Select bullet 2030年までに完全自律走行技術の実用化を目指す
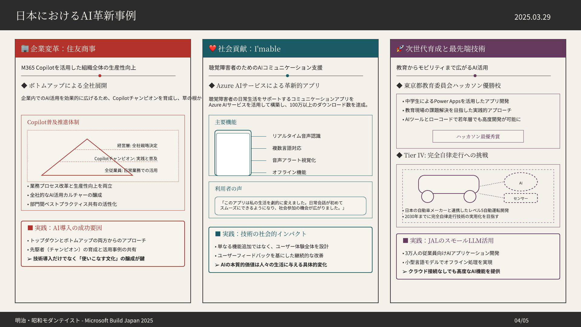The image size is (581, 327). [451, 216]
